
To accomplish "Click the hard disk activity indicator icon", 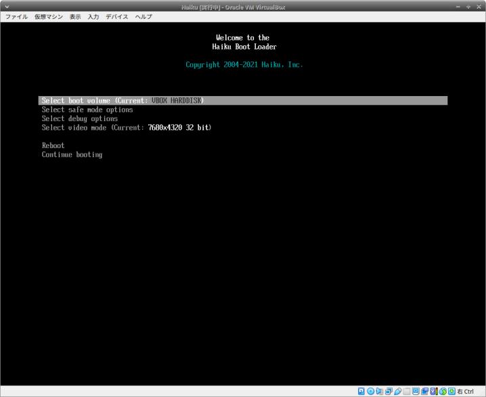I will pos(361,392).
